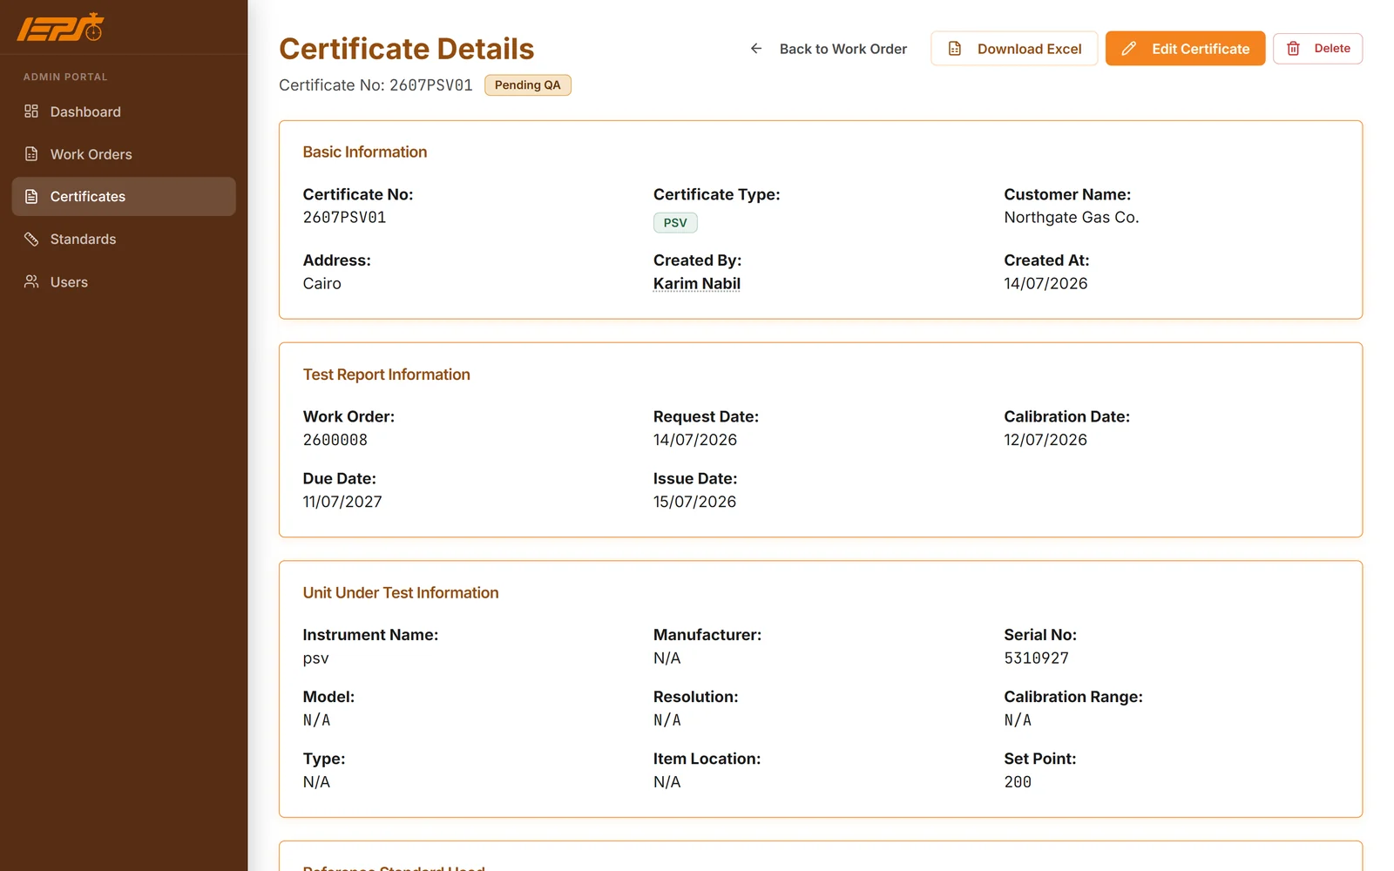Click the pencil edit icon
This screenshot has height=871, width=1394.
1128,49
